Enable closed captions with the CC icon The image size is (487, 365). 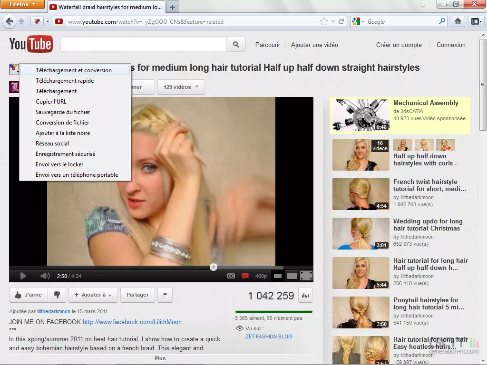[x=231, y=275]
